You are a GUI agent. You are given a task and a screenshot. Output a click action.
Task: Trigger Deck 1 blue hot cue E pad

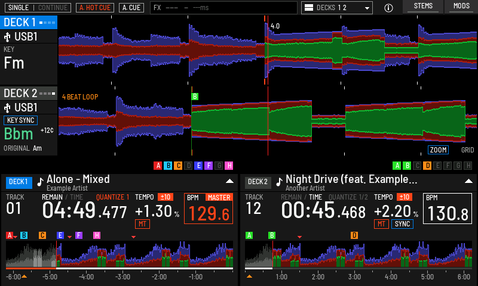point(198,166)
